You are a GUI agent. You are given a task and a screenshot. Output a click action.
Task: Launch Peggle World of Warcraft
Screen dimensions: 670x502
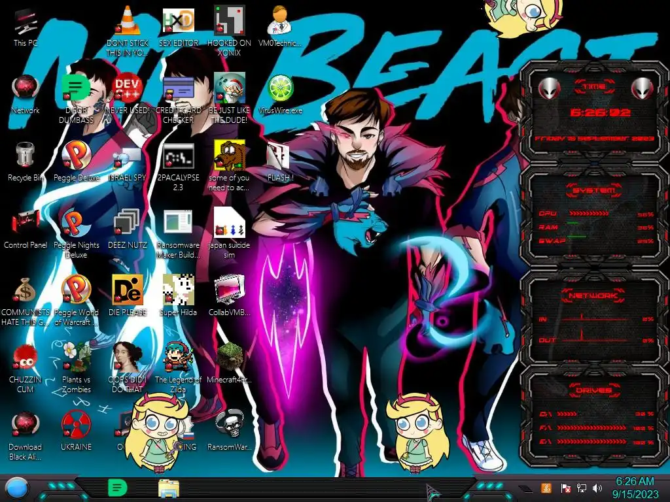[76, 290]
